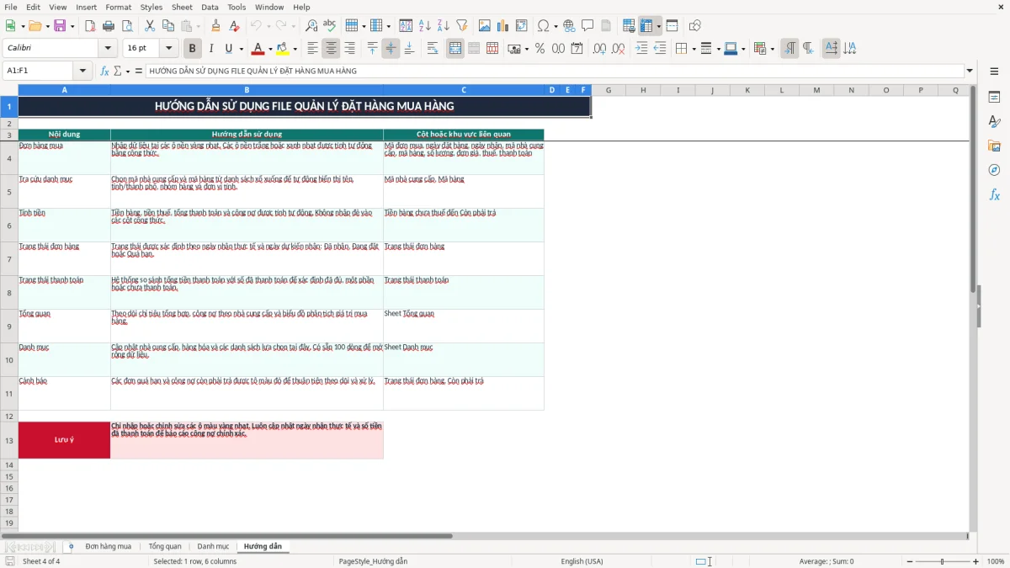Click the Insert Pivot Table icon
This screenshot has width=1010, height=568.
coord(522,26)
